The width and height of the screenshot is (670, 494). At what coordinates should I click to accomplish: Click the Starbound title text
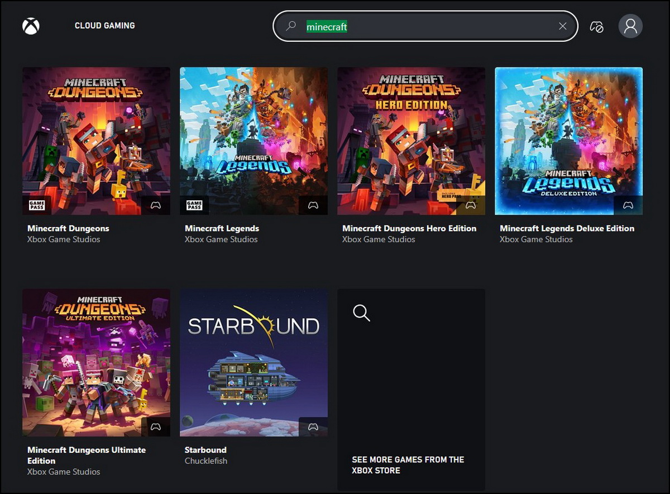(x=205, y=450)
